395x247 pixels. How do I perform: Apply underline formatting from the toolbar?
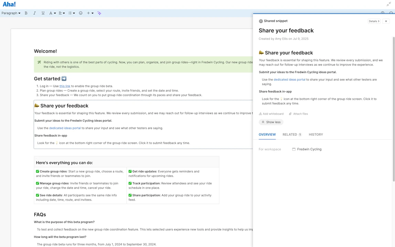click(43, 13)
